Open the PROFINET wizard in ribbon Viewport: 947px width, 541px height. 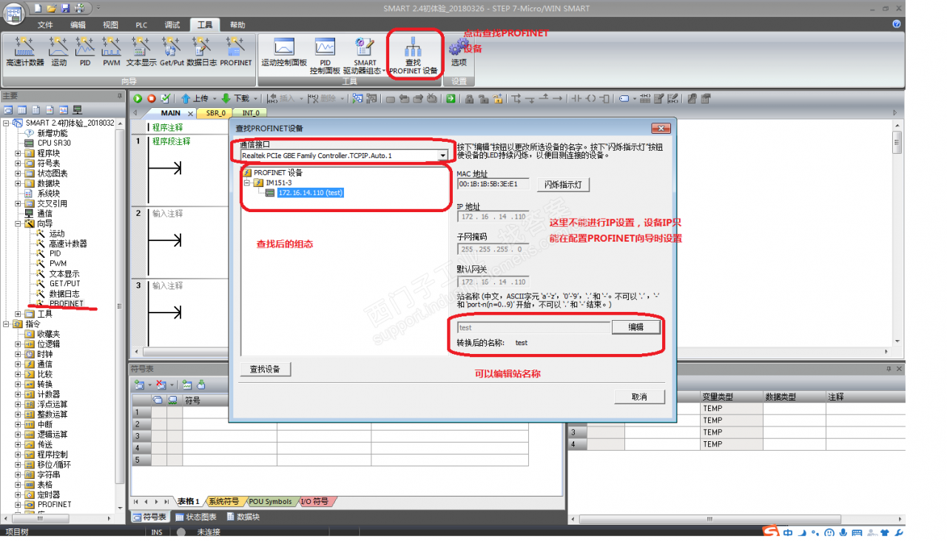pyautogui.click(x=236, y=52)
